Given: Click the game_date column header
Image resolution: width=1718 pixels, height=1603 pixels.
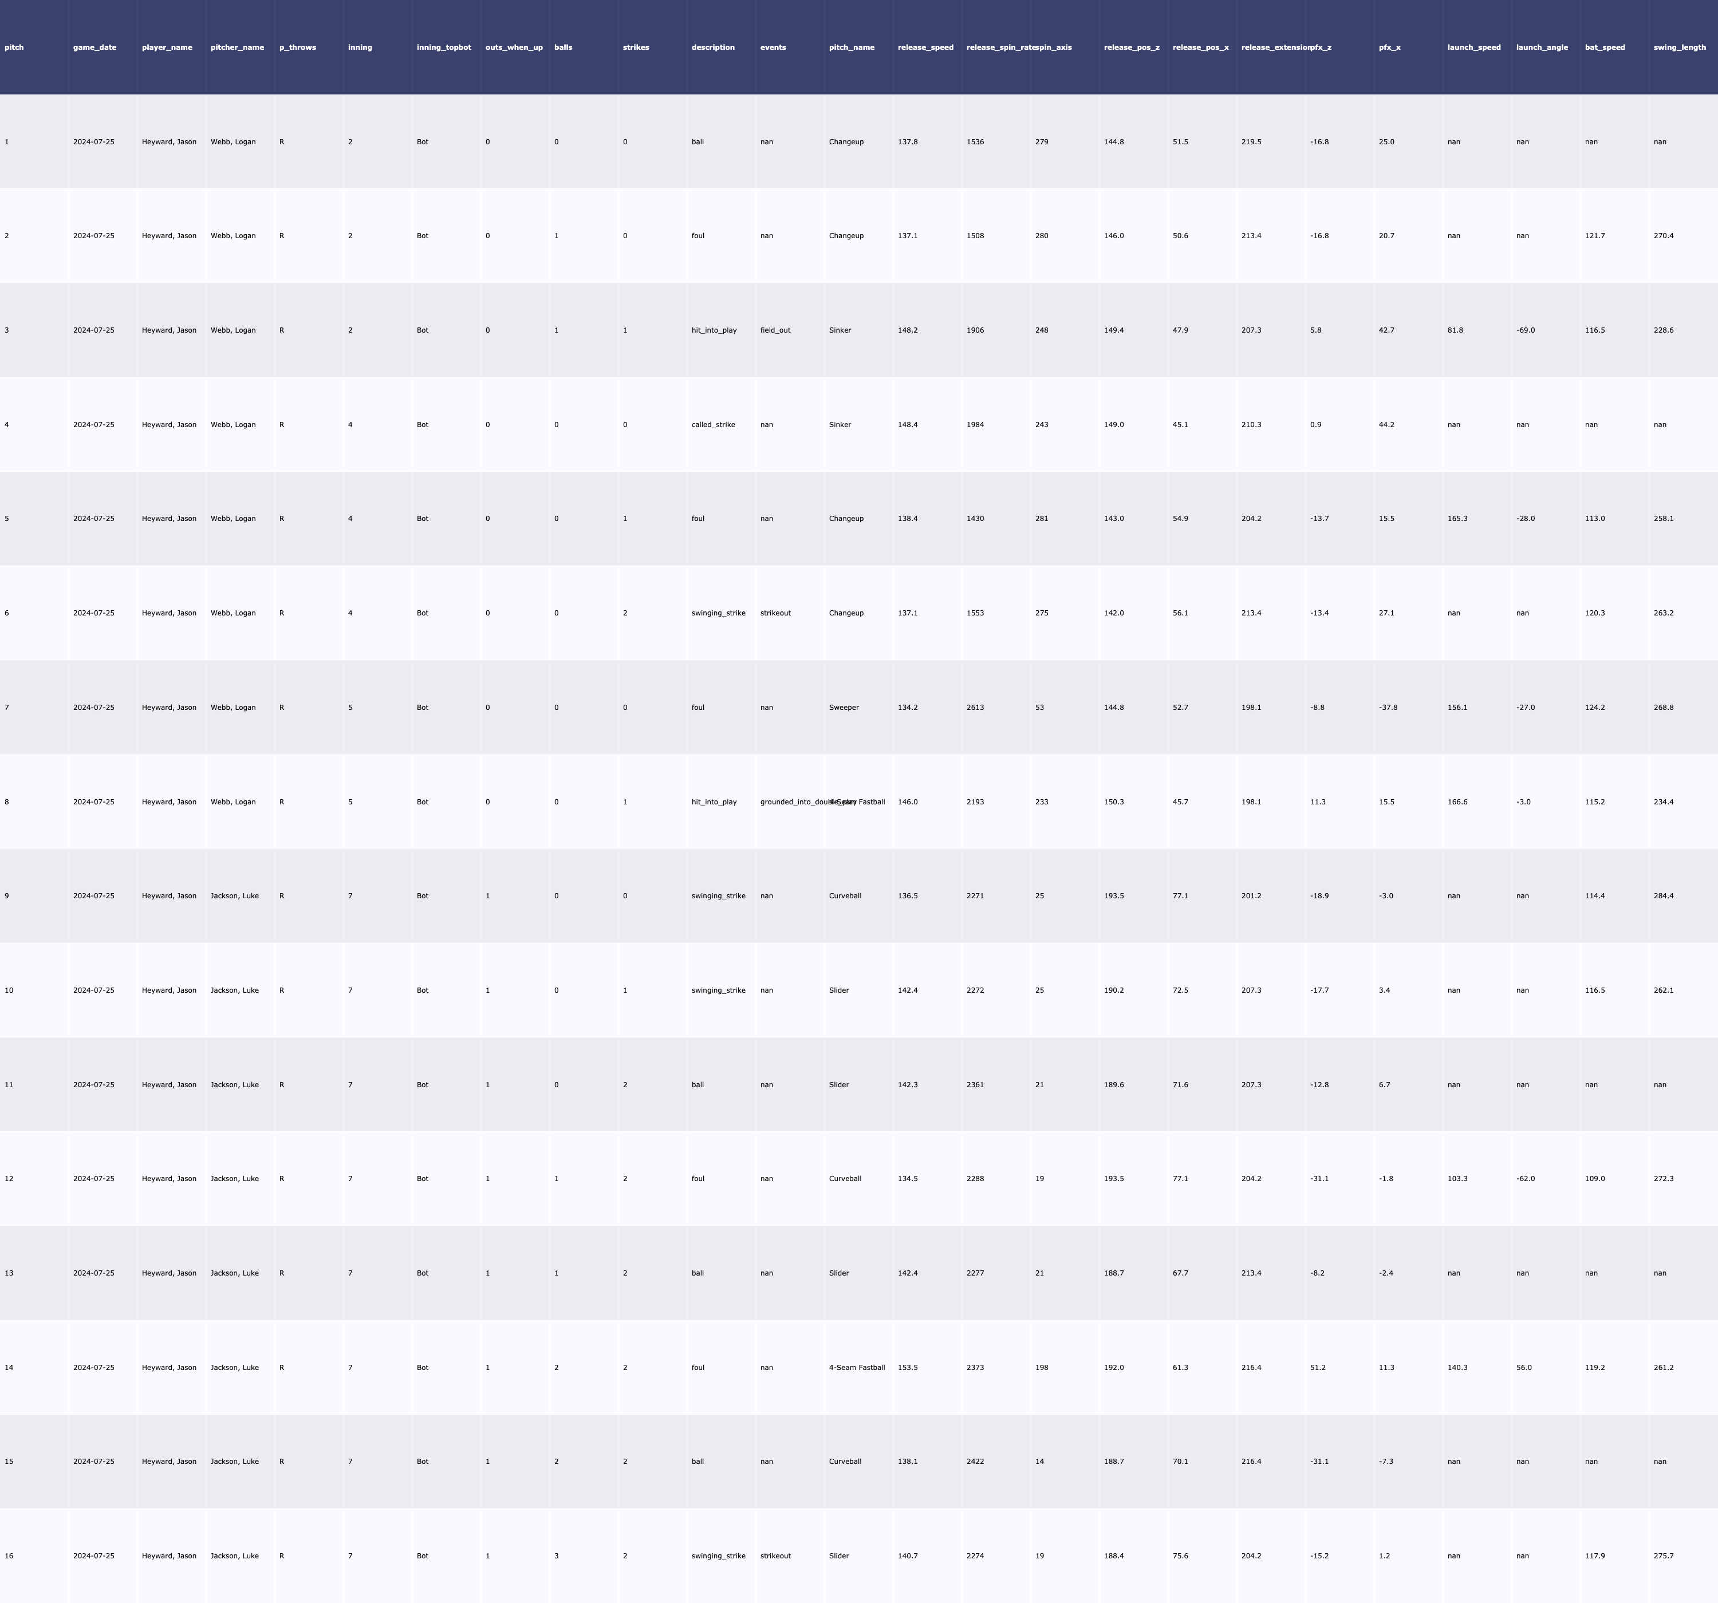Looking at the screenshot, I should (94, 48).
